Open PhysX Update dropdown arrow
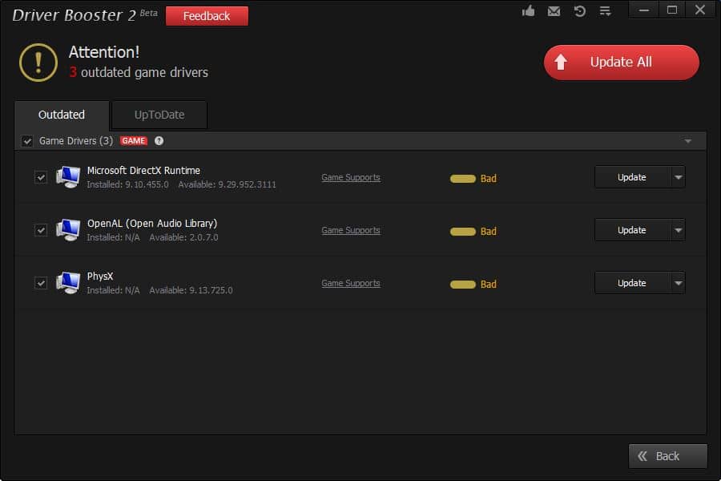The image size is (721, 481). [x=679, y=283]
